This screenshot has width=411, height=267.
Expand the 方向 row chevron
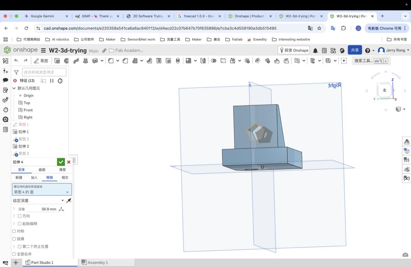[14, 216]
